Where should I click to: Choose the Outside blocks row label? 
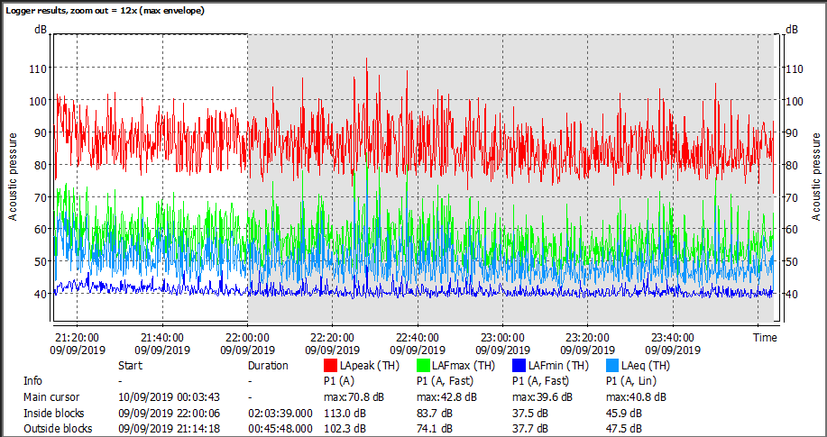(x=57, y=429)
